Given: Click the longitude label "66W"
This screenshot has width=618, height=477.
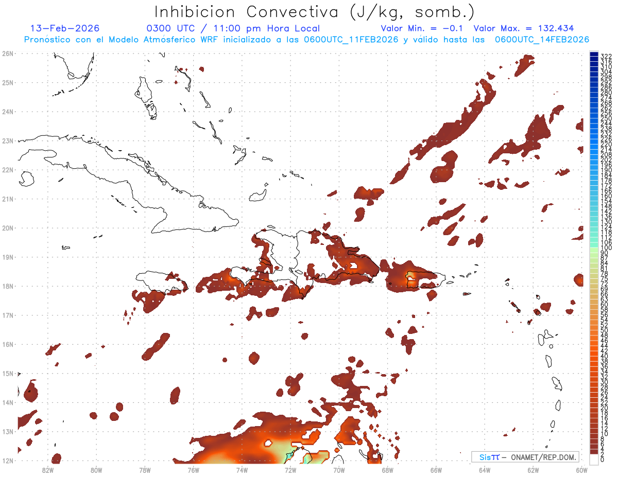Looking at the screenshot, I should [x=436, y=470].
